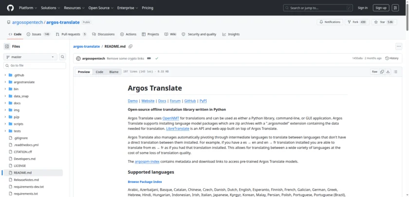Collapse the Files side panel icon
The height and width of the screenshot is (197, 409).
coord(7,46)
